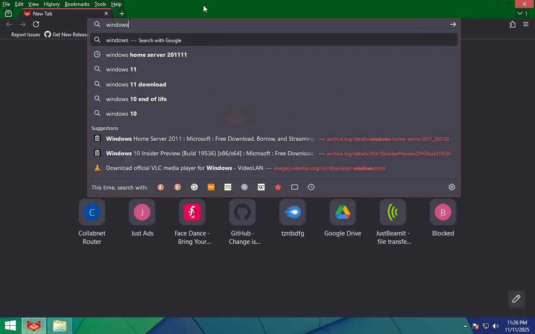Open the Action Center flag tray icon

(476, 326)
